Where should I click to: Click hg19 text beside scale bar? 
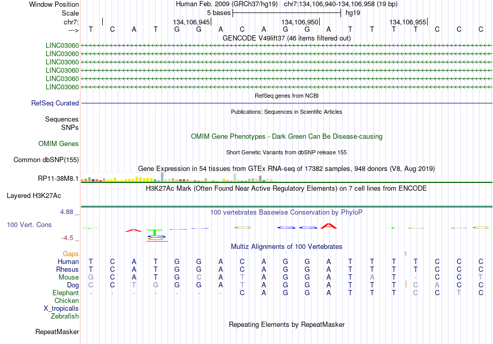(353, 13)
